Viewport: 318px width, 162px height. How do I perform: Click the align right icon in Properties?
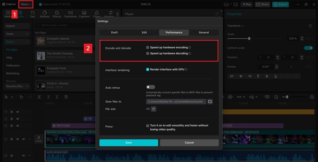tap(250, 76)
